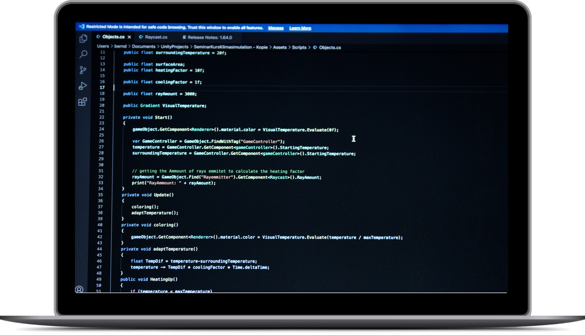Click 'GameObject.FindWithTag' on line 26
The width and height of the screenshot is (585, 335).
[211, 141]
